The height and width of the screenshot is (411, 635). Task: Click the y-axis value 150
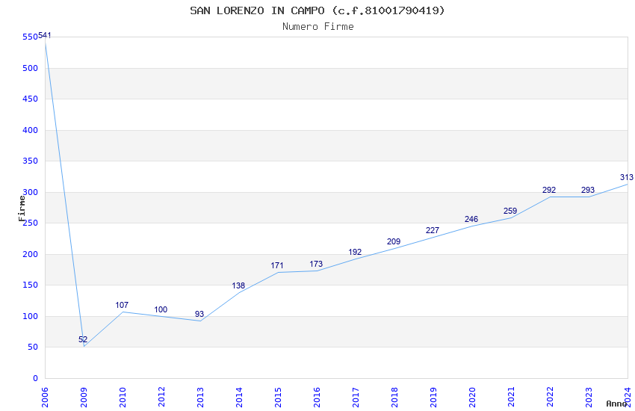pos(30,285)
